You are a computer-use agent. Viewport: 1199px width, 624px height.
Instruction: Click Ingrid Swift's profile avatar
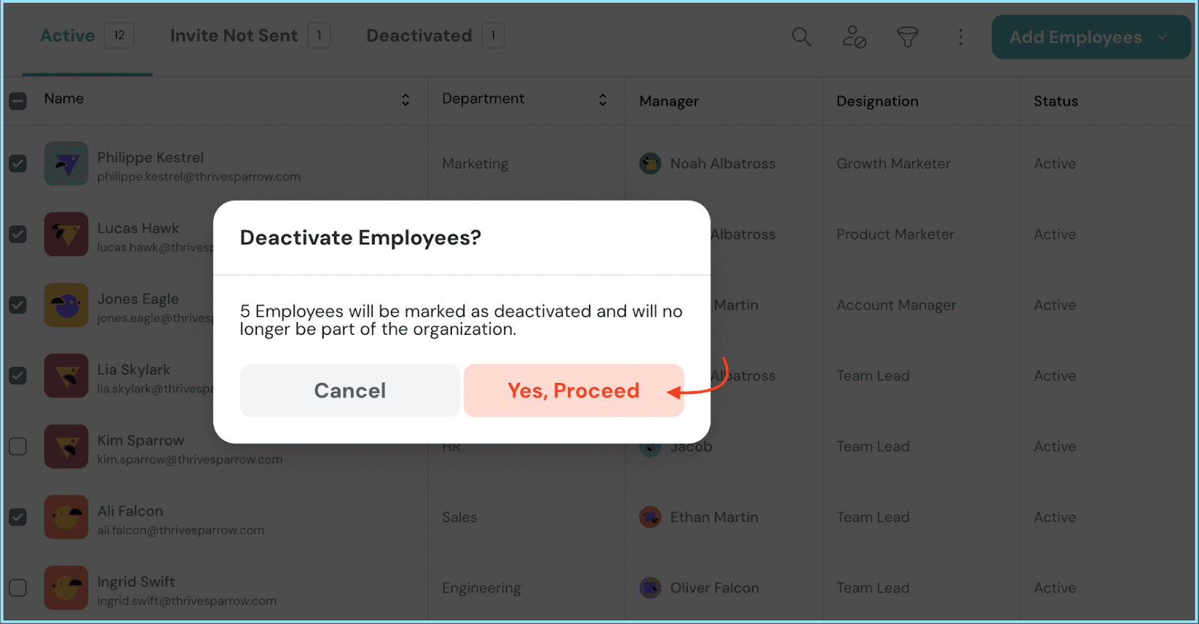pos(66,588)
